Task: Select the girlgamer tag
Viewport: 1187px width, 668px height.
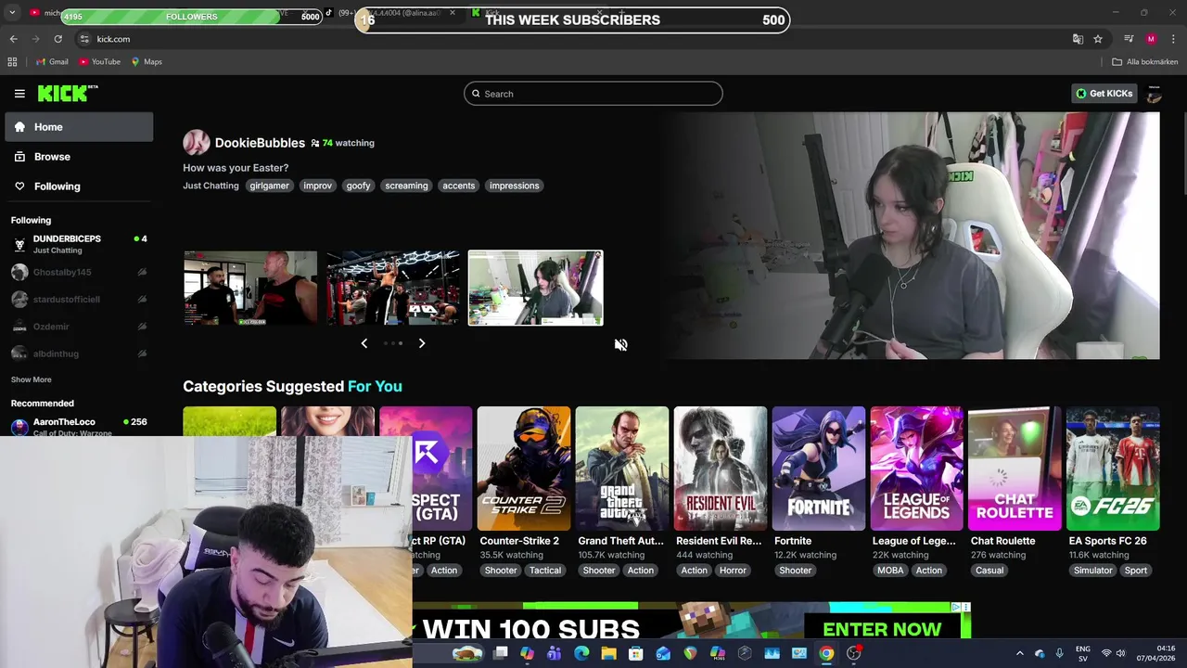Action: point(269,186)
